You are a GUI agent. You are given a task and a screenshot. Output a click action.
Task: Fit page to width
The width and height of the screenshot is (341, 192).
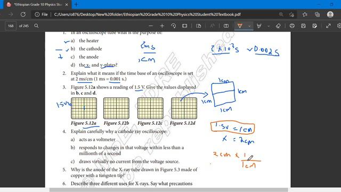(x=185, y=26)
